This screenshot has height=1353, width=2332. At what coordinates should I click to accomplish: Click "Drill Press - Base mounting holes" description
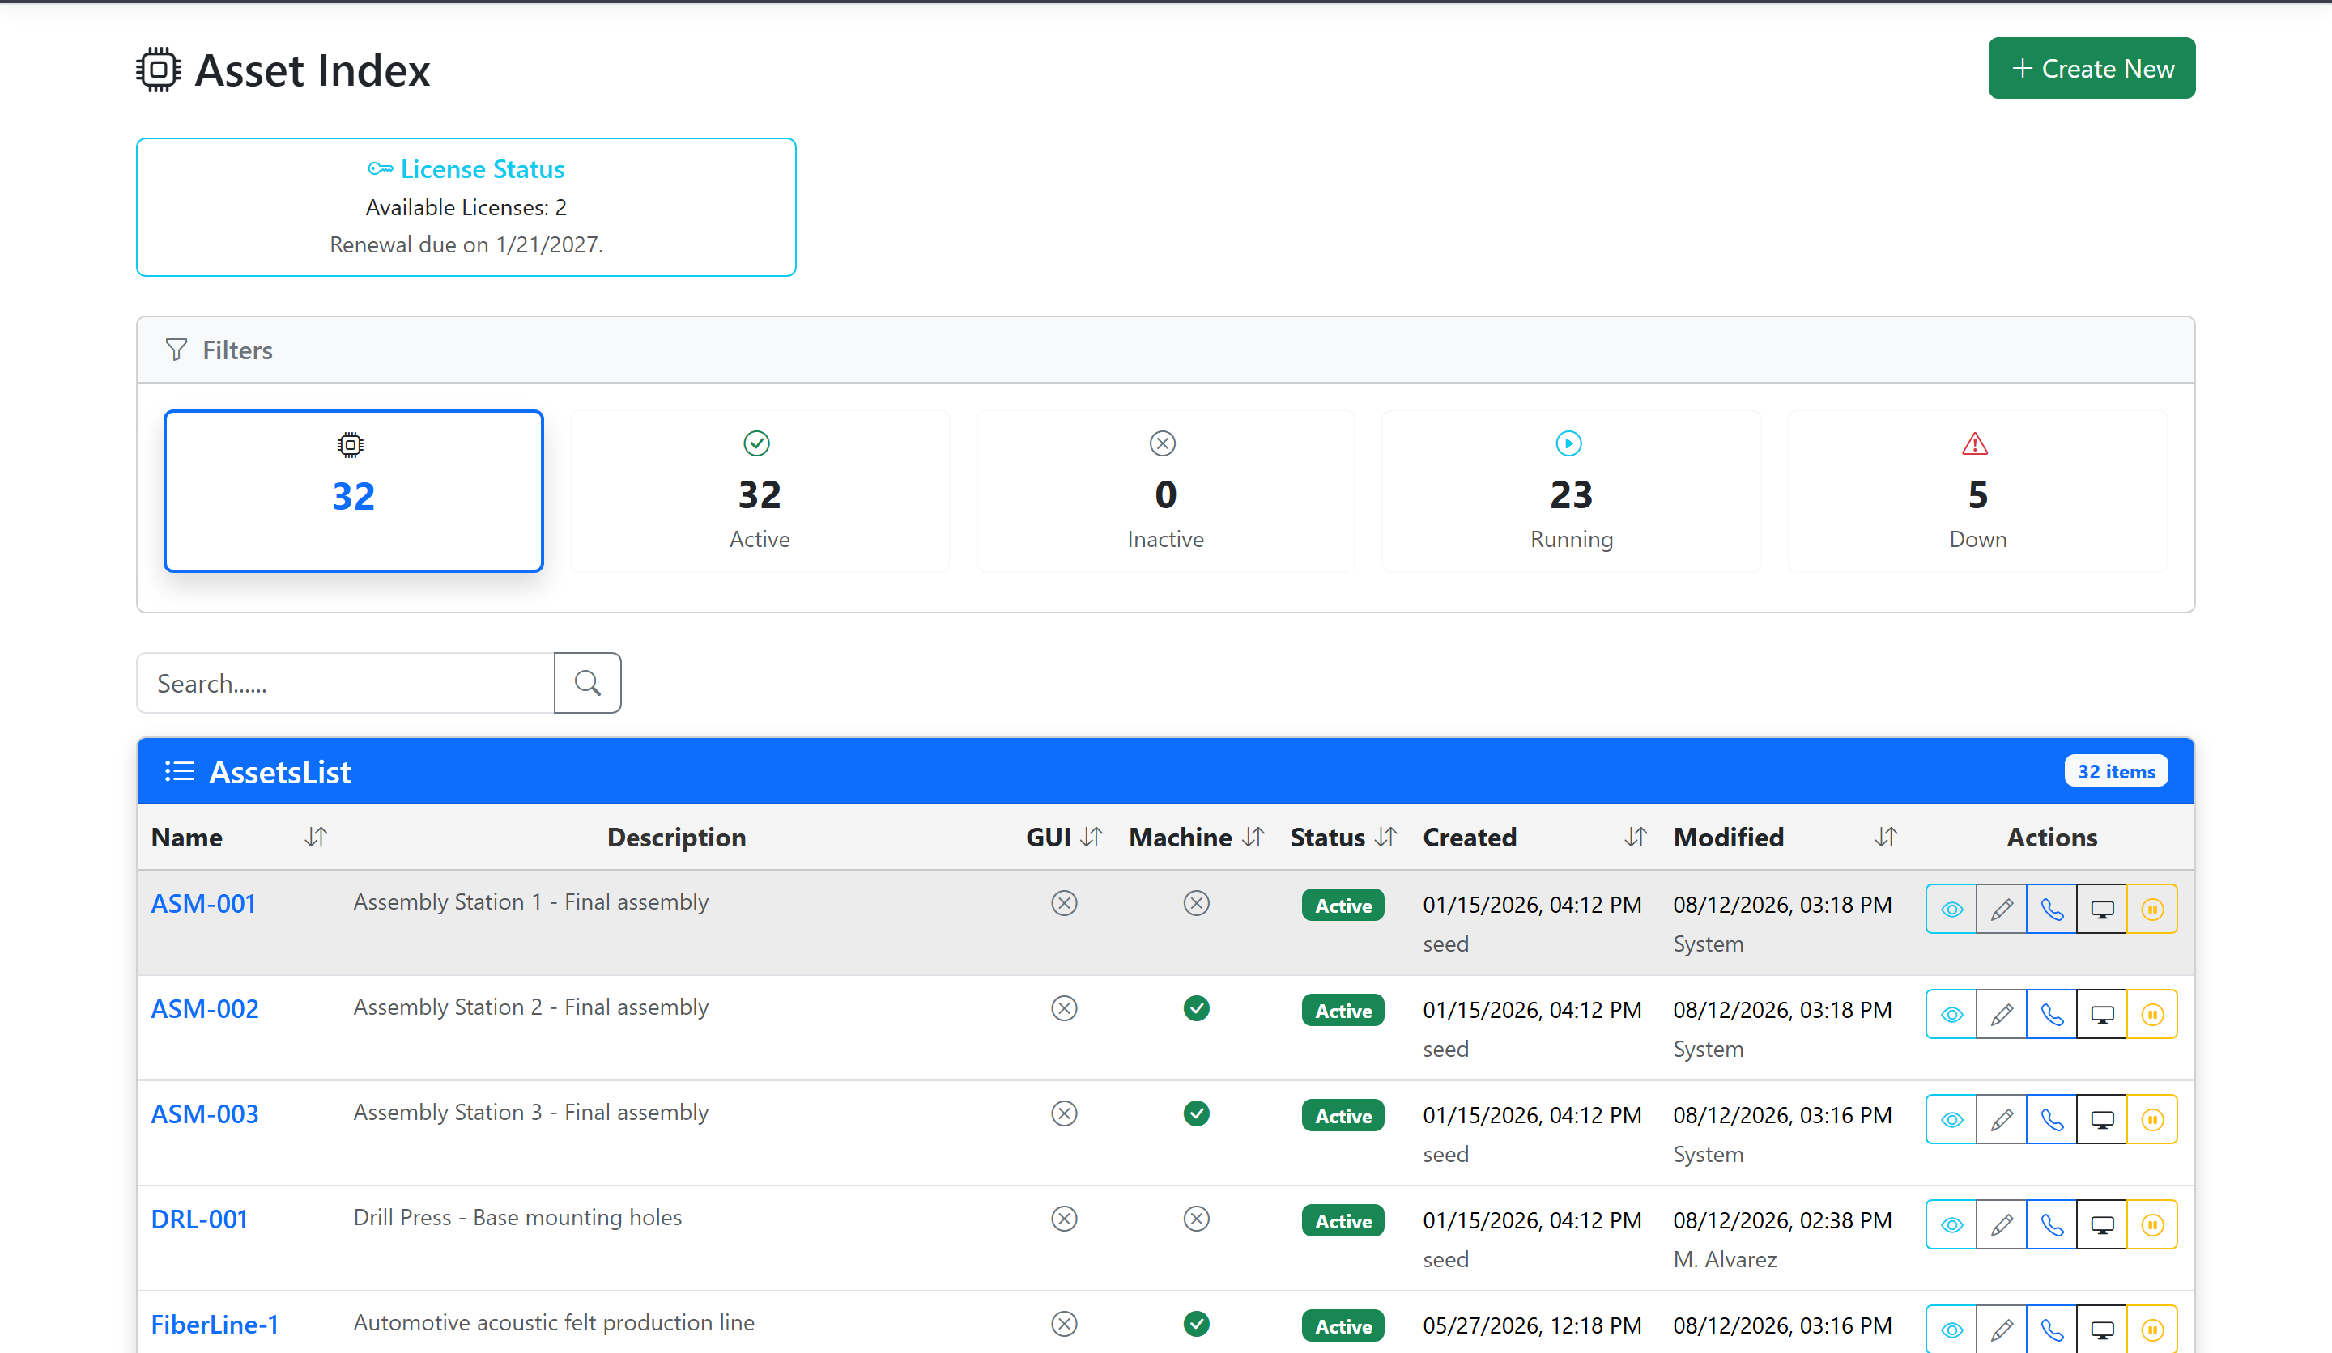[x=517, y=1218]
